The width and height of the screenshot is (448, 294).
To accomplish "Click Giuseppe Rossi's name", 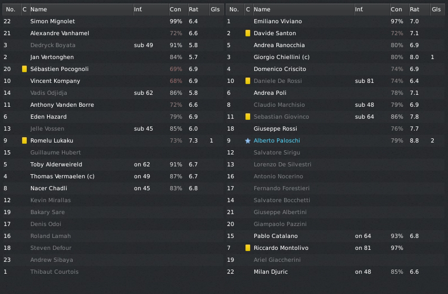I will coord(275,129).
